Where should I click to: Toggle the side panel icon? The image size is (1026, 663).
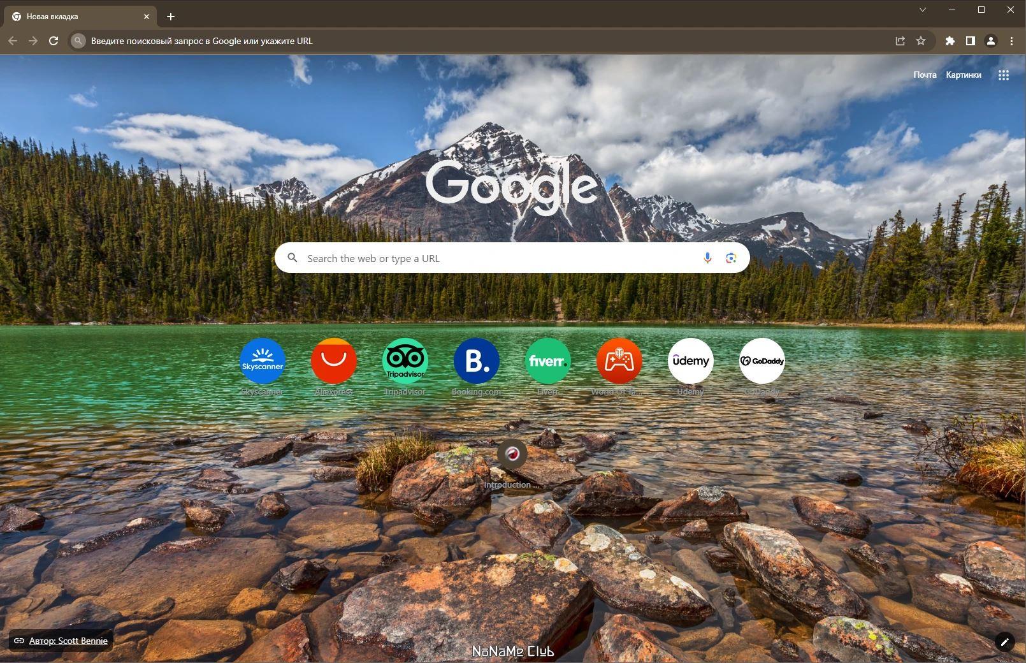click(x=971, y=41)
